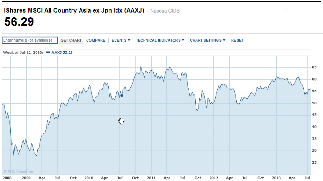
Task: Expand the EVENTS dropdown
Action: [121, 40]
